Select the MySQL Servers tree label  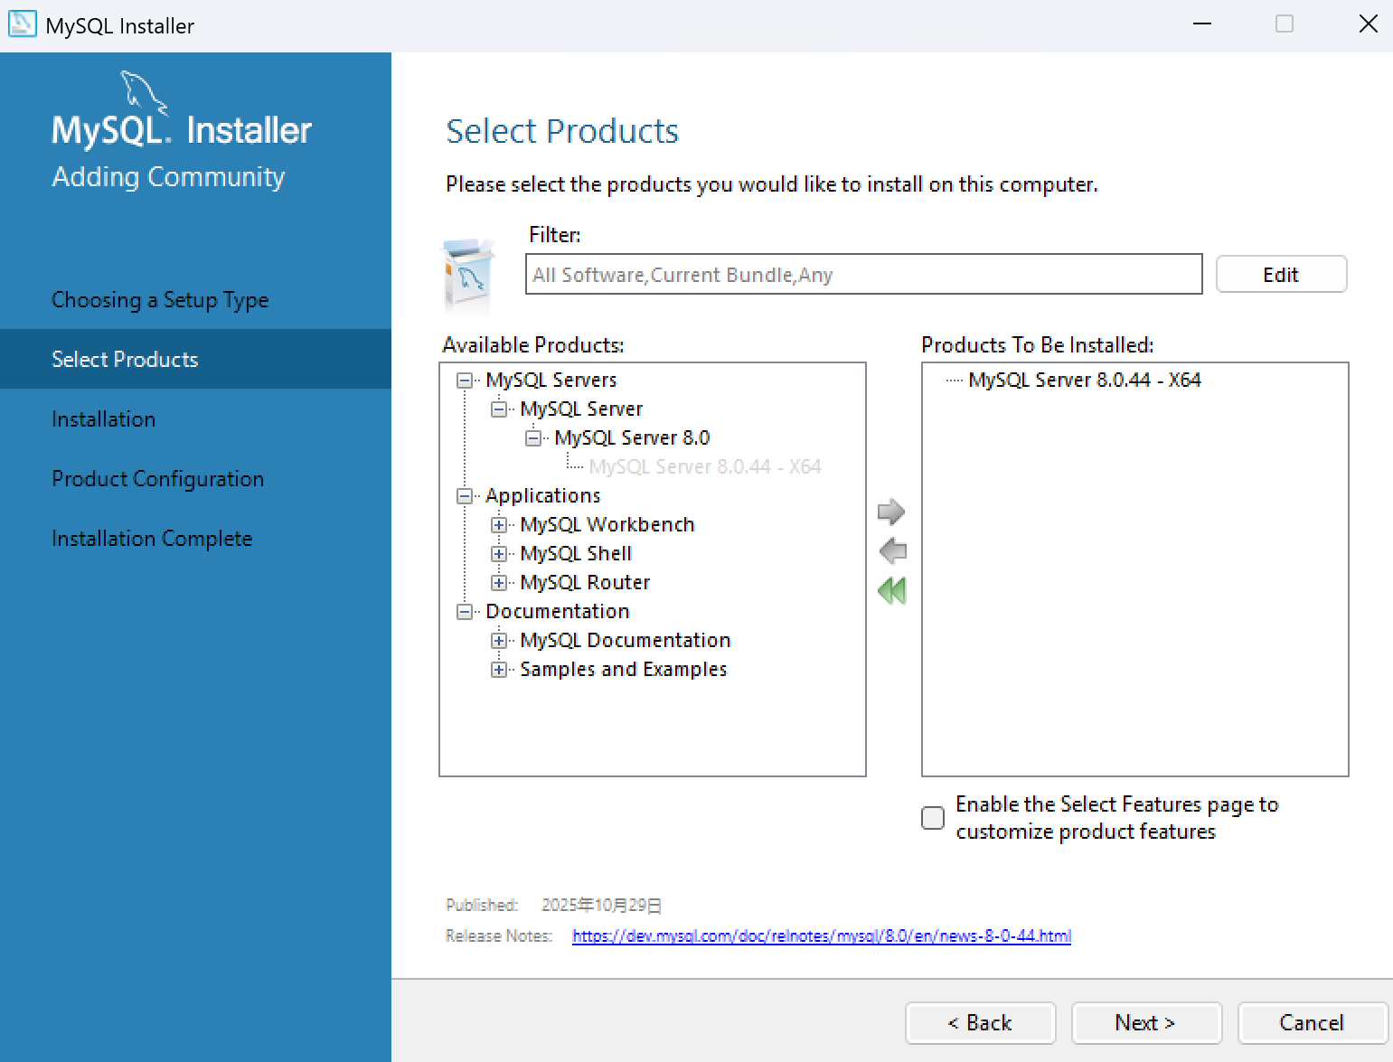coord(551,381)
